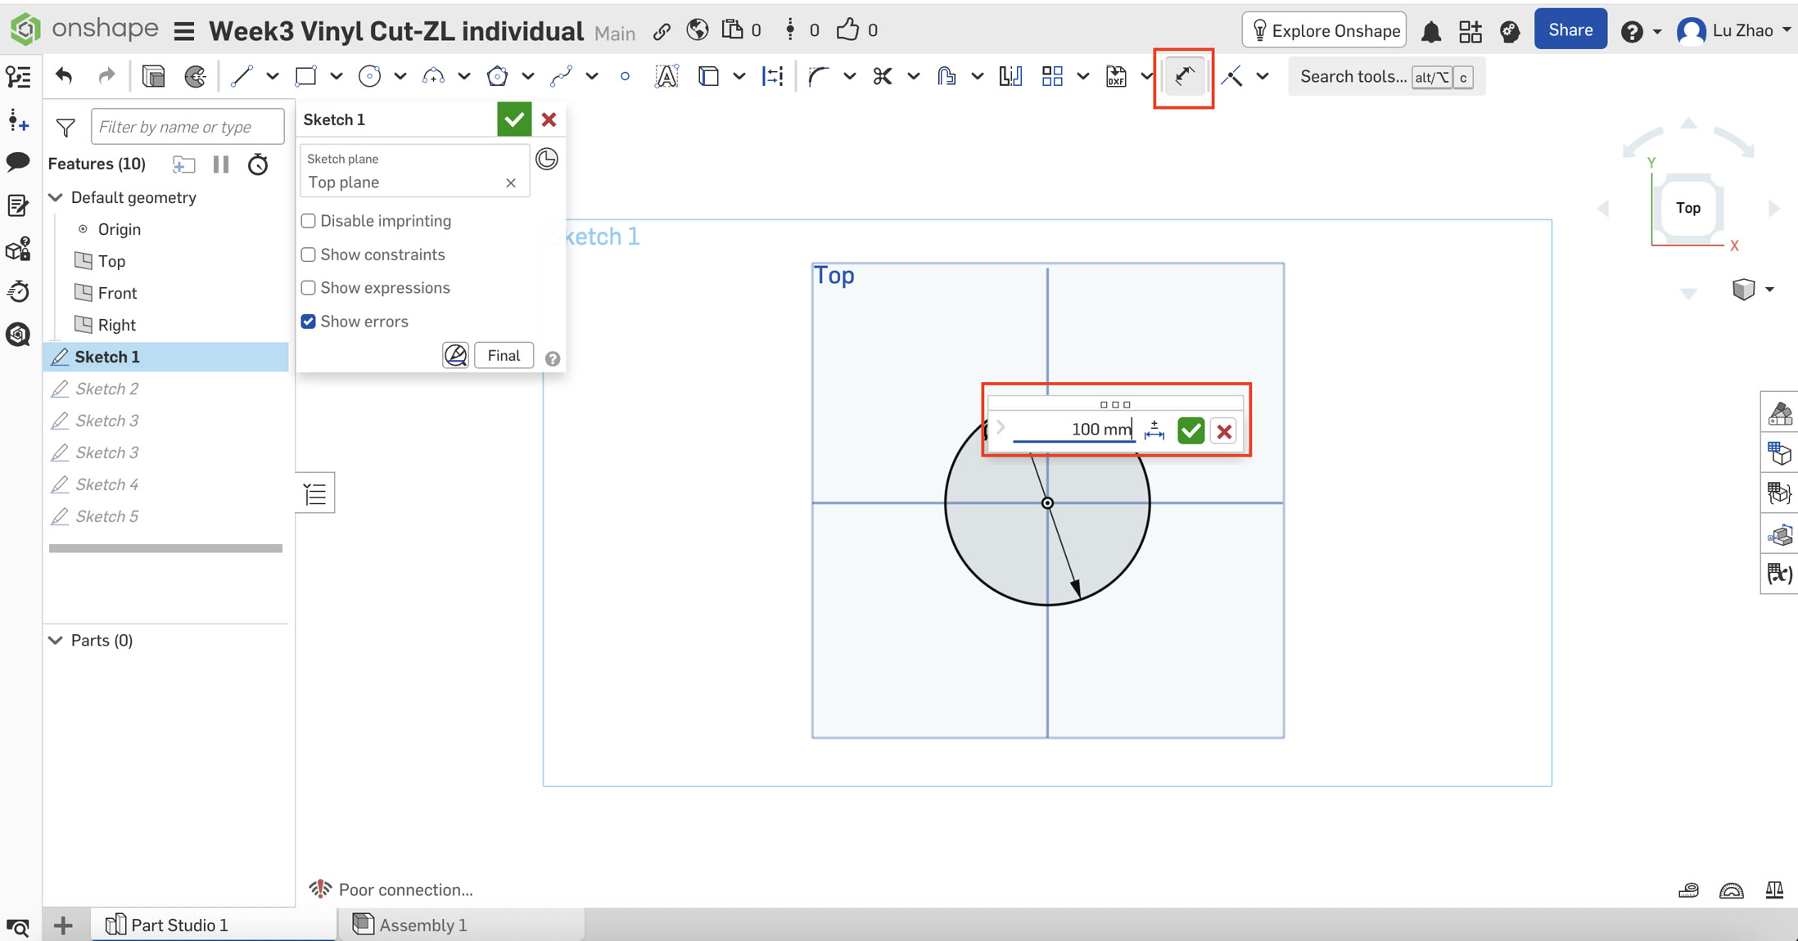Click the Undo arrow icon
This screenshot has width=1798, height=941.
(x=64, y=77)
